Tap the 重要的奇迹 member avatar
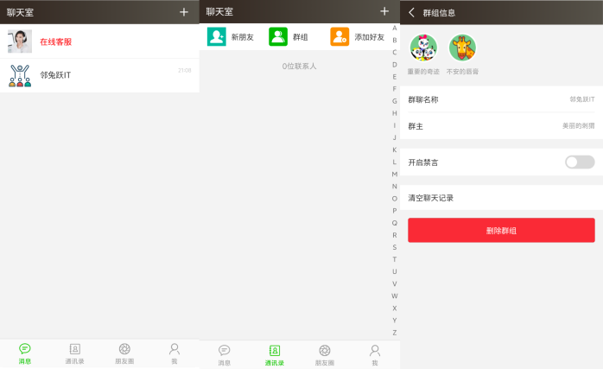This screenshot has width=603, height=369. tap(423, 48)
